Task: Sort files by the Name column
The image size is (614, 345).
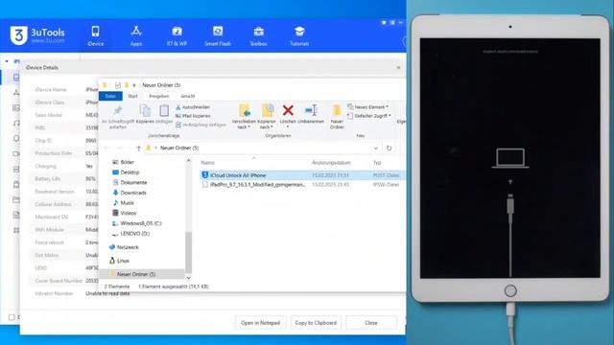Action: (208, 162)
